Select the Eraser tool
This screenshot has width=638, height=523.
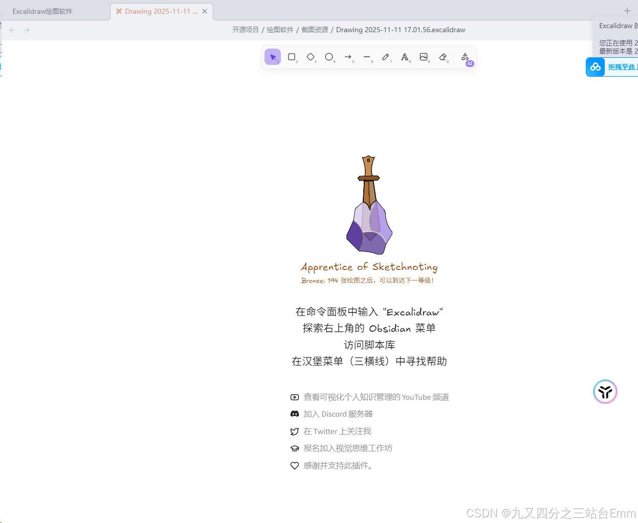point(443,57)
